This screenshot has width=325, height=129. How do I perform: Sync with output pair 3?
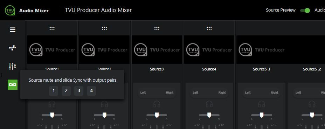(79, 91)
